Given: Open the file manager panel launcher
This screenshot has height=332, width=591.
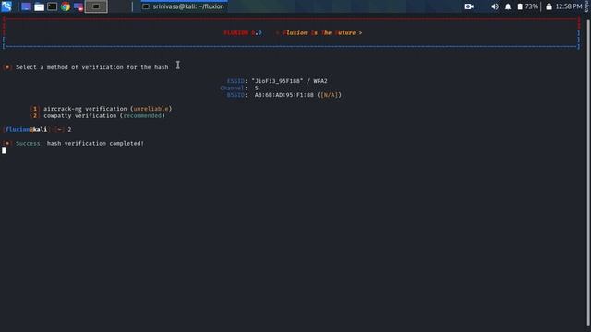Looking at the screenshot, I should (39, 6).
